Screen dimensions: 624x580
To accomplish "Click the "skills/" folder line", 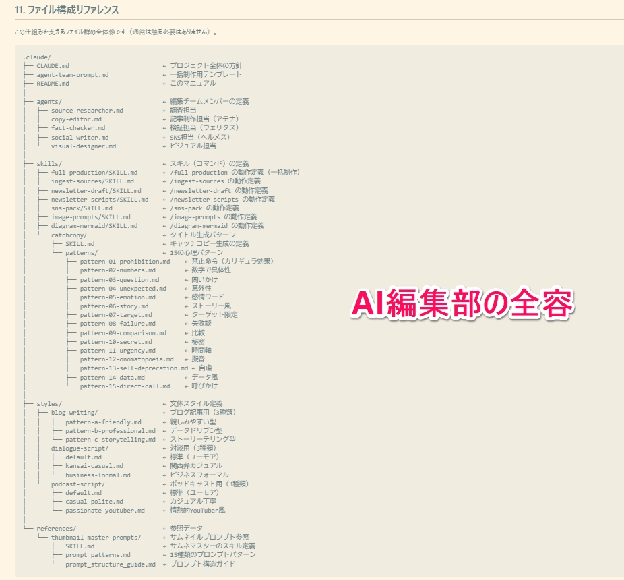I will tap(49, 164).
